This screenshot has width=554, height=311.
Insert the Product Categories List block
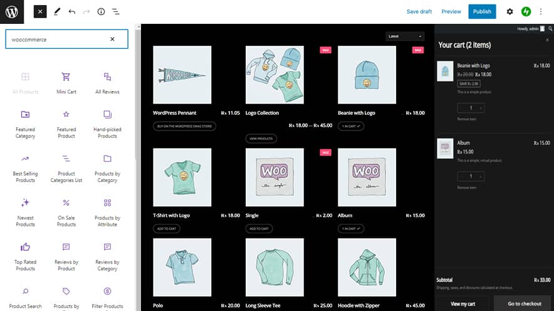(66, 169)
